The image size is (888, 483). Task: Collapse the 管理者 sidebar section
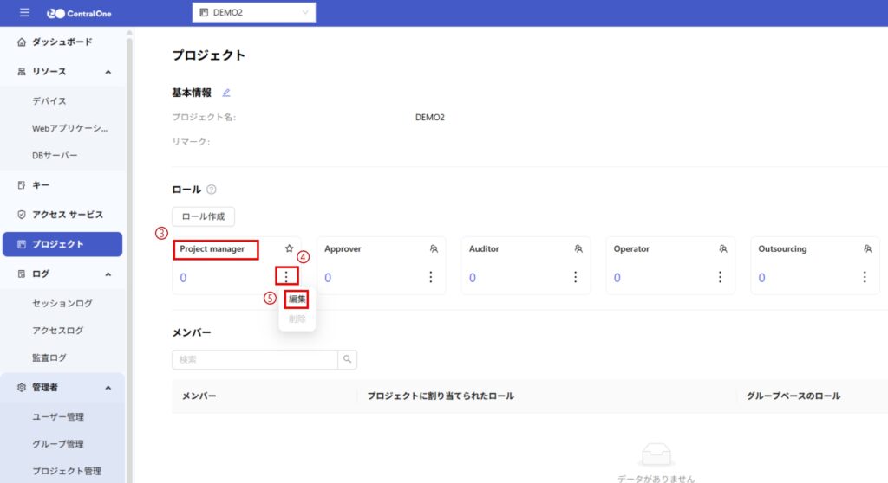pyautogui.click(x=108, y=388)
